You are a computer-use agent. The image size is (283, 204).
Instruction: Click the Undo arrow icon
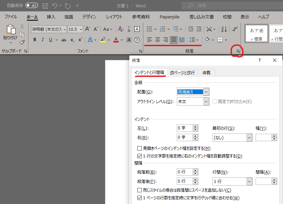(x=55, y=6)
